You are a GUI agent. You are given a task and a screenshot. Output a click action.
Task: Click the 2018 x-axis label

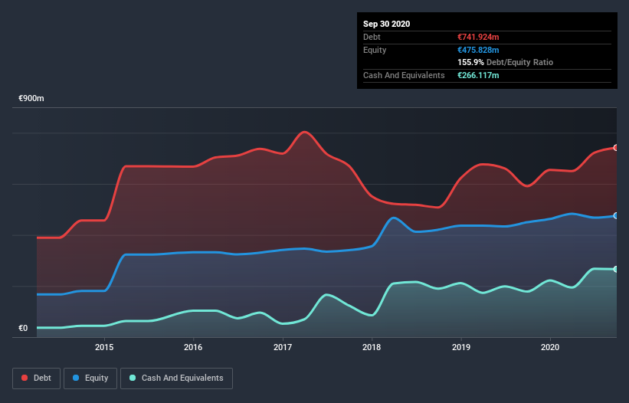point(372,347)
